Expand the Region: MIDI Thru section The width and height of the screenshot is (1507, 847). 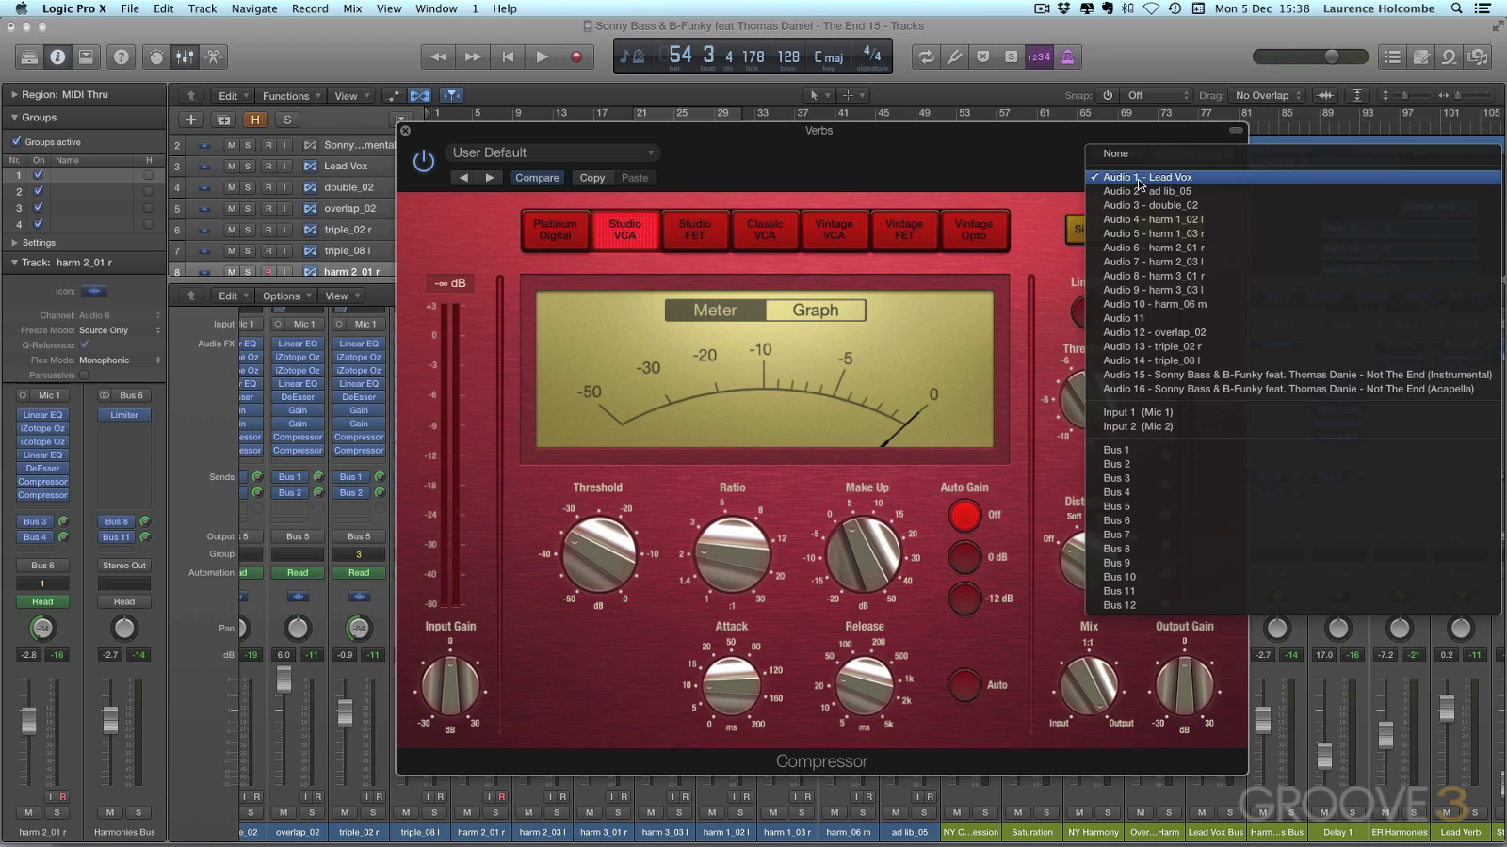click(x=14, y=94)
